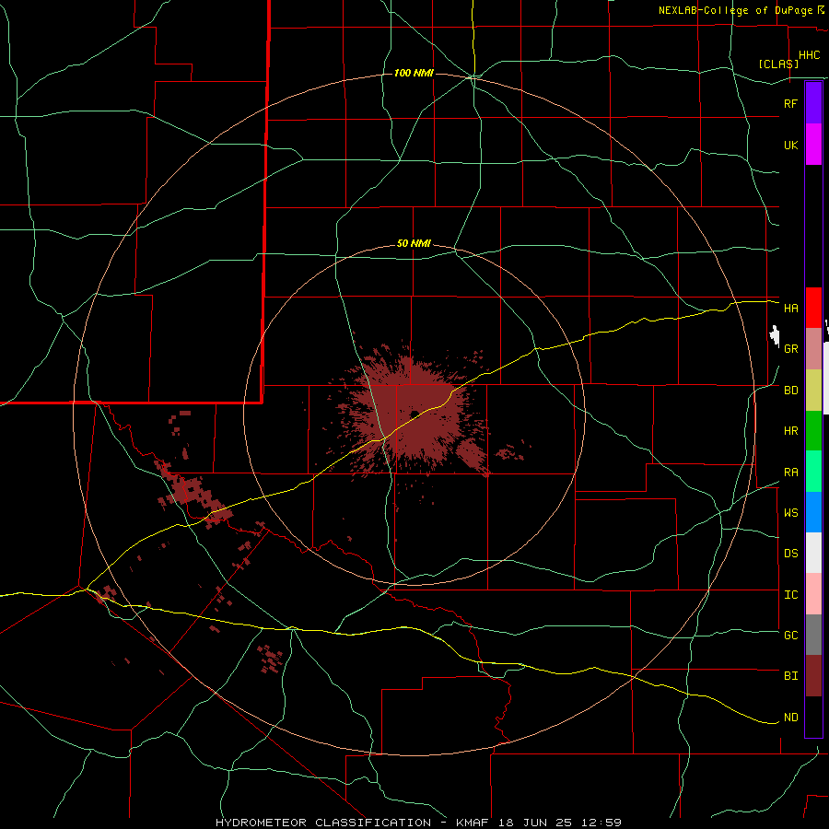Click the ND black legend swatch
This screenshot has width=829, height=829.
[x=813, y=717]
